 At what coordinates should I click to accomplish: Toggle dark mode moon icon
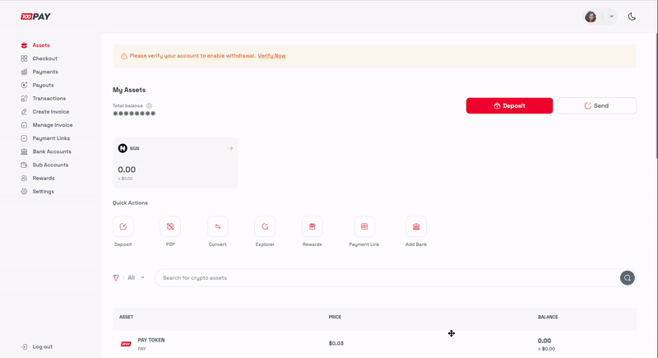632,16
